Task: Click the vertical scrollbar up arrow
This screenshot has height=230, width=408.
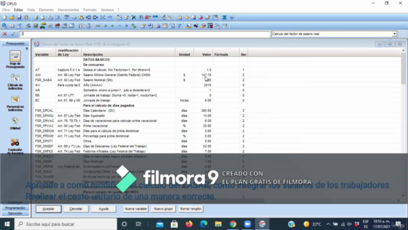Action: click(x=403, y=50)
